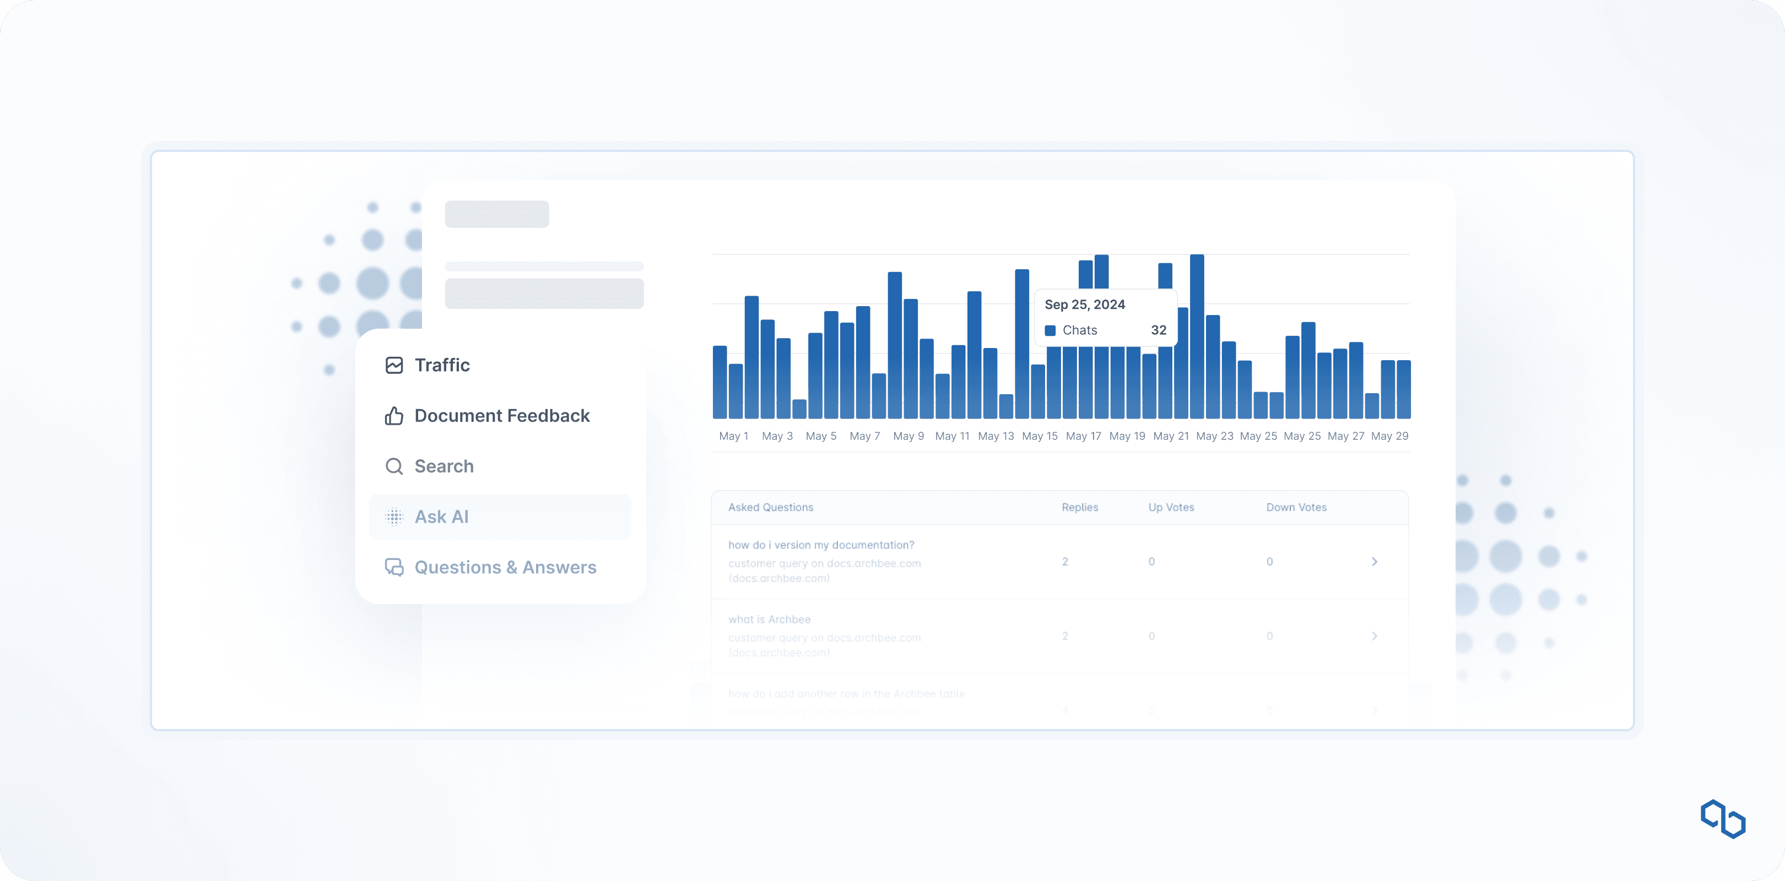Click the Archbee logo in corner

coord(1723,819)
